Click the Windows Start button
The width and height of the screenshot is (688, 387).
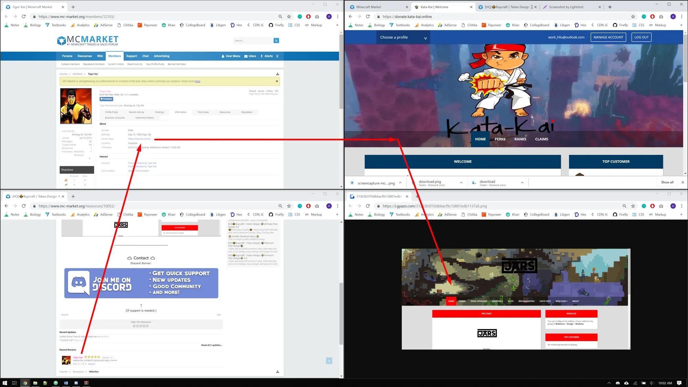(5, 383)
